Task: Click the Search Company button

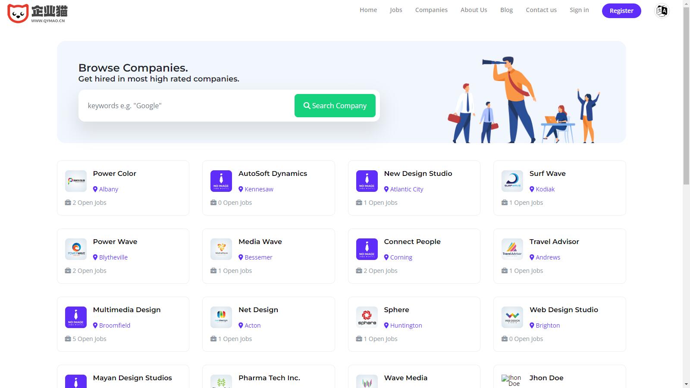Action: pos(335,106)
